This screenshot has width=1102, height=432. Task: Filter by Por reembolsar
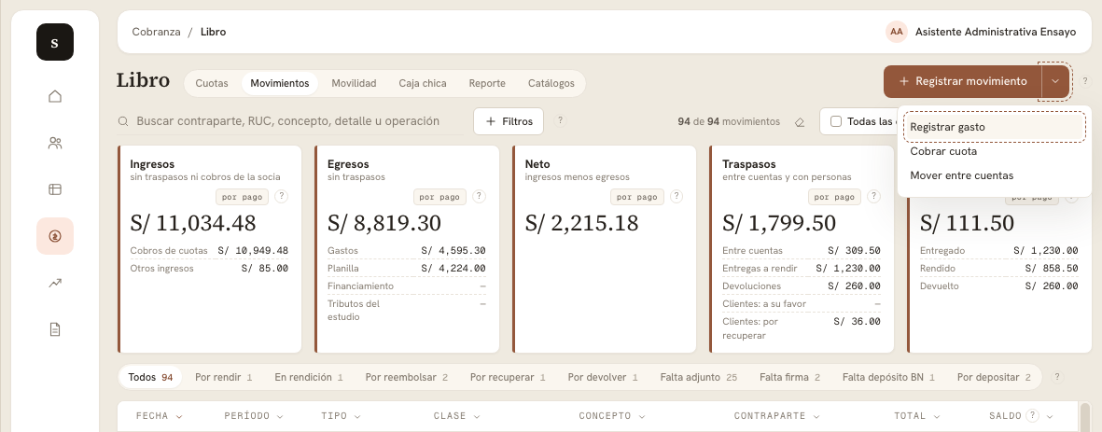(406, 377)
